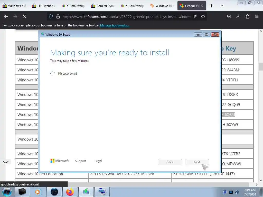This screenshot has width=263, height=197.
Task: Stop page loading with the X button
Action: click(24, 17)
